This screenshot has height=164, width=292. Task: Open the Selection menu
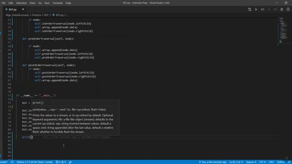(21, 3)
